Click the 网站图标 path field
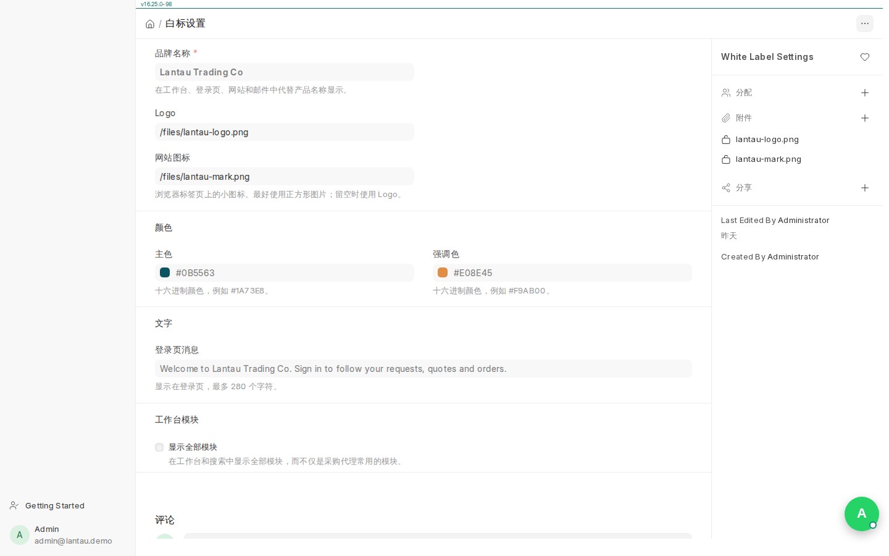The height and width of the screenshot is (556, 889). (285, 177)
